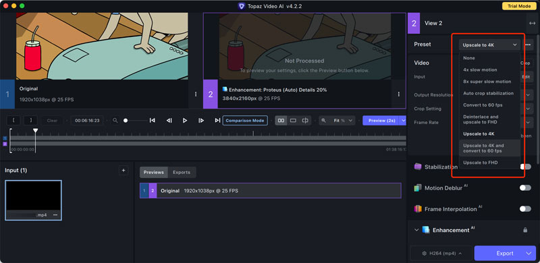This screenshot has height=263, width=540.
Task: Toggle the Stabilization switch
Action: [x=526, y=167]
